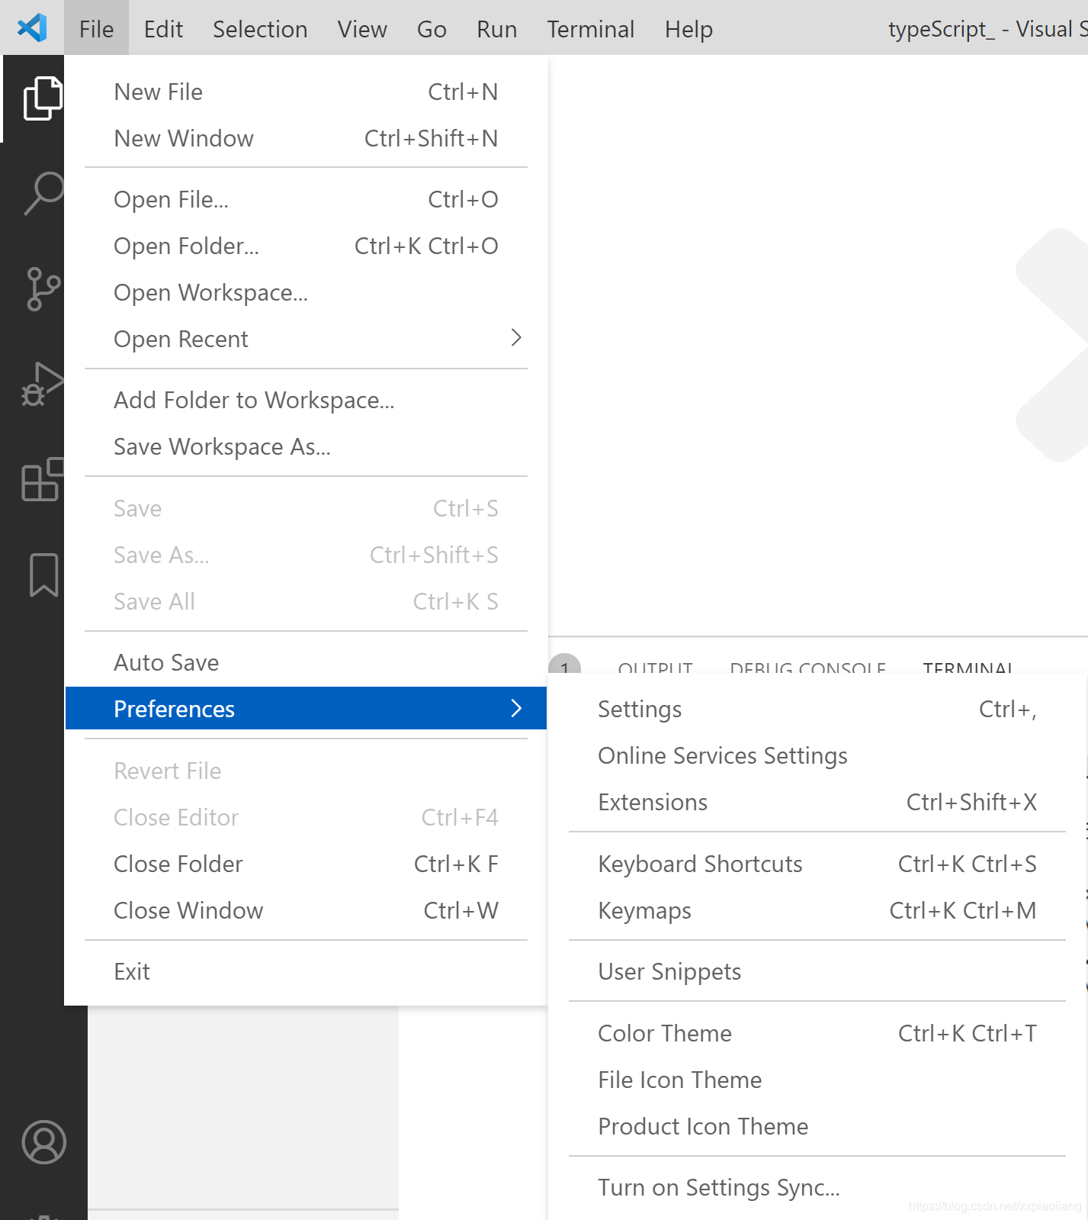
Task: Open the View menu
Action: [362, 29]
